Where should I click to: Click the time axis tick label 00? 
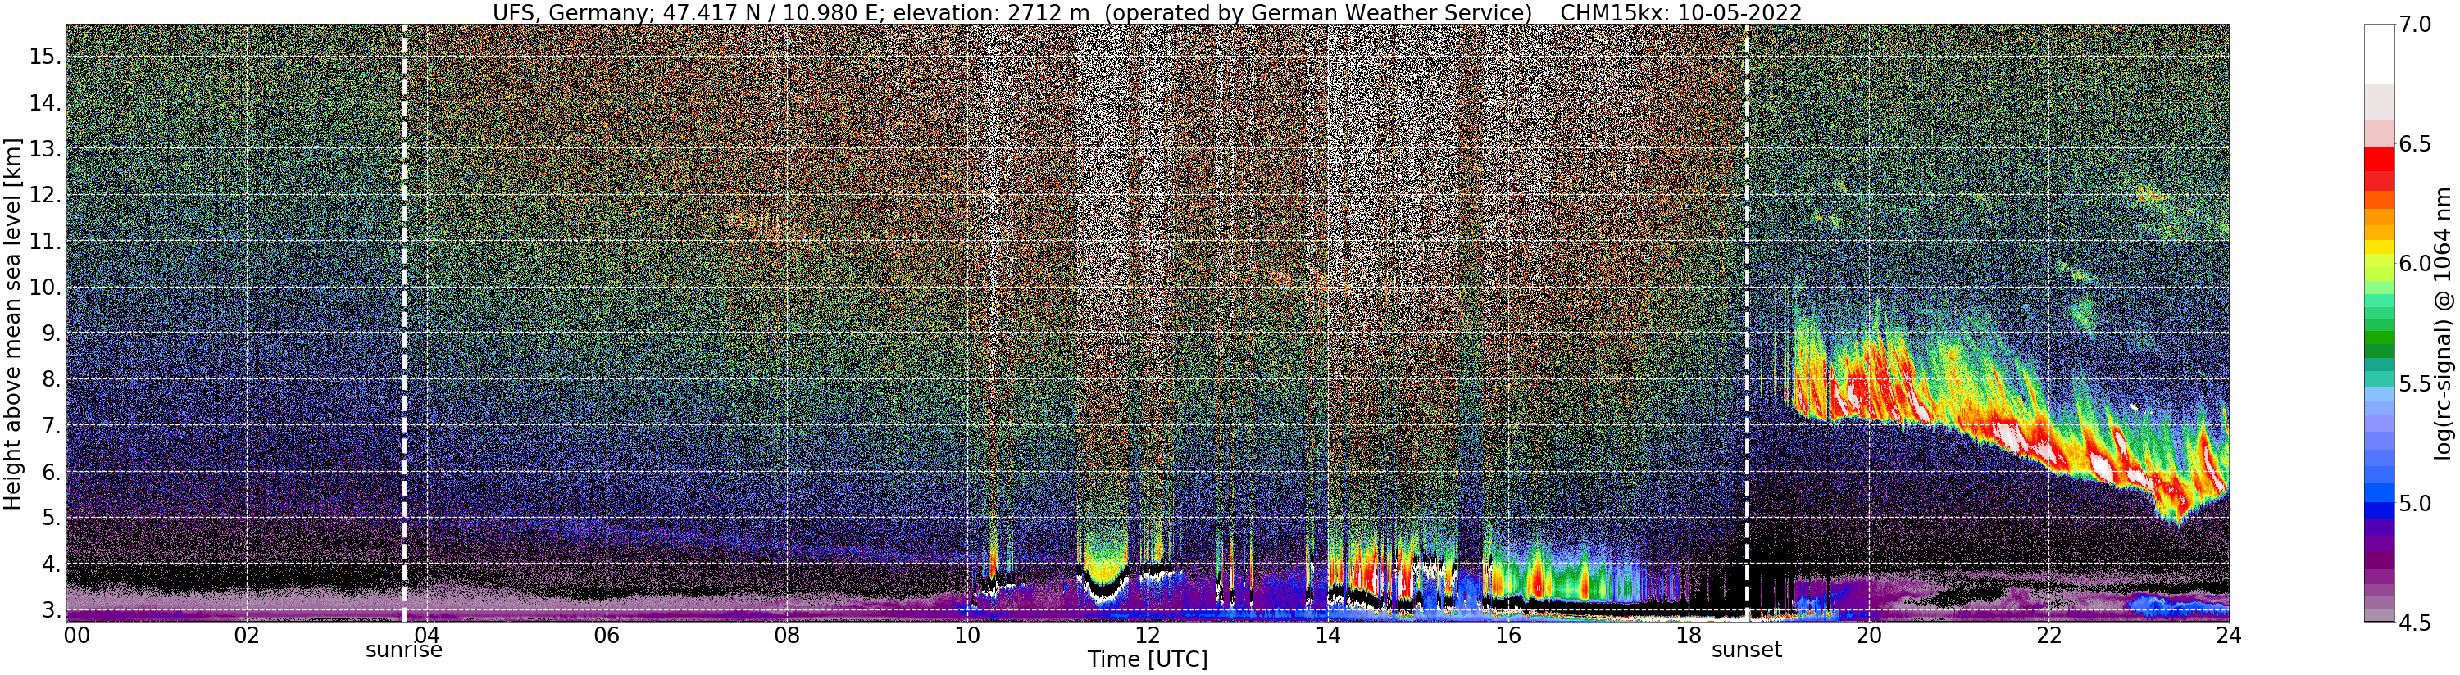[x=76, y=636]
